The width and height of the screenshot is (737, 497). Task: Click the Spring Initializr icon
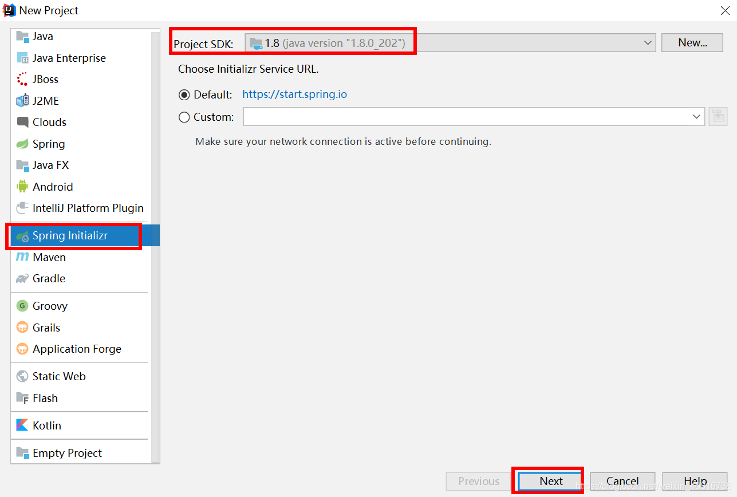22,236
